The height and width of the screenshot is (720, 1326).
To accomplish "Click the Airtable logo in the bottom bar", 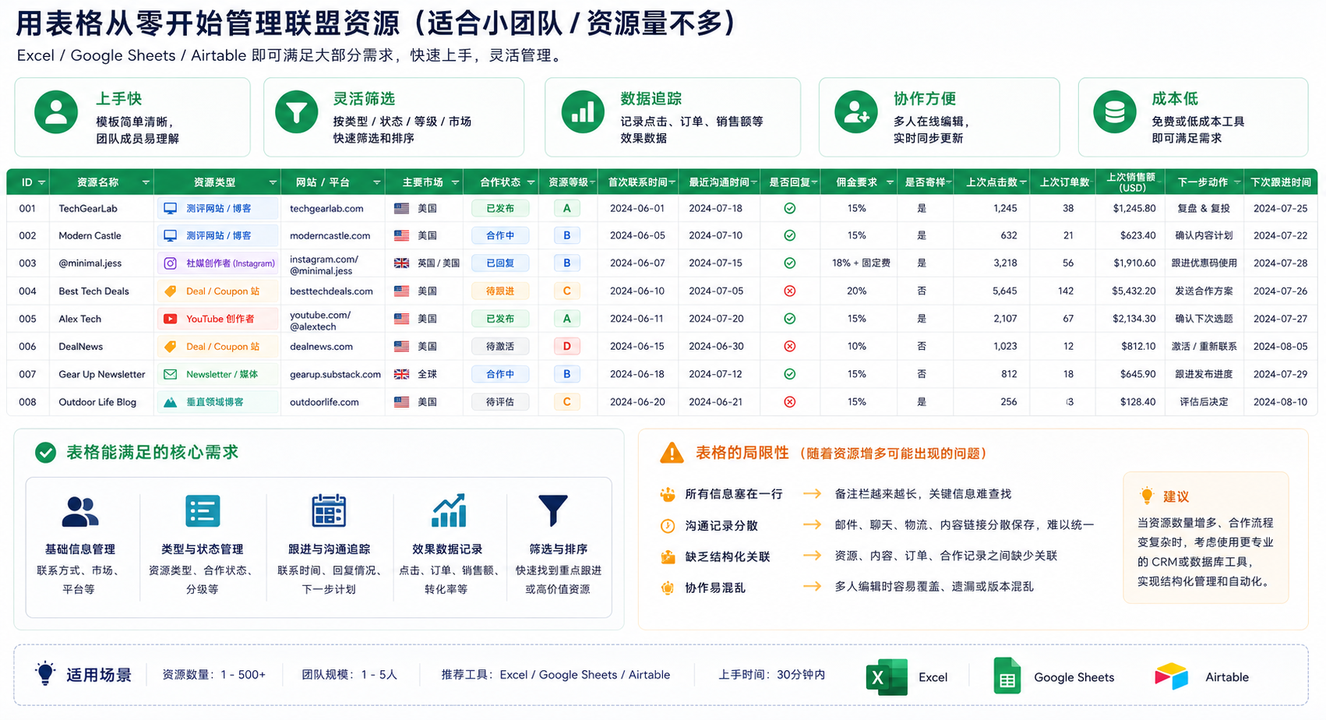I will click(1171, 676).
